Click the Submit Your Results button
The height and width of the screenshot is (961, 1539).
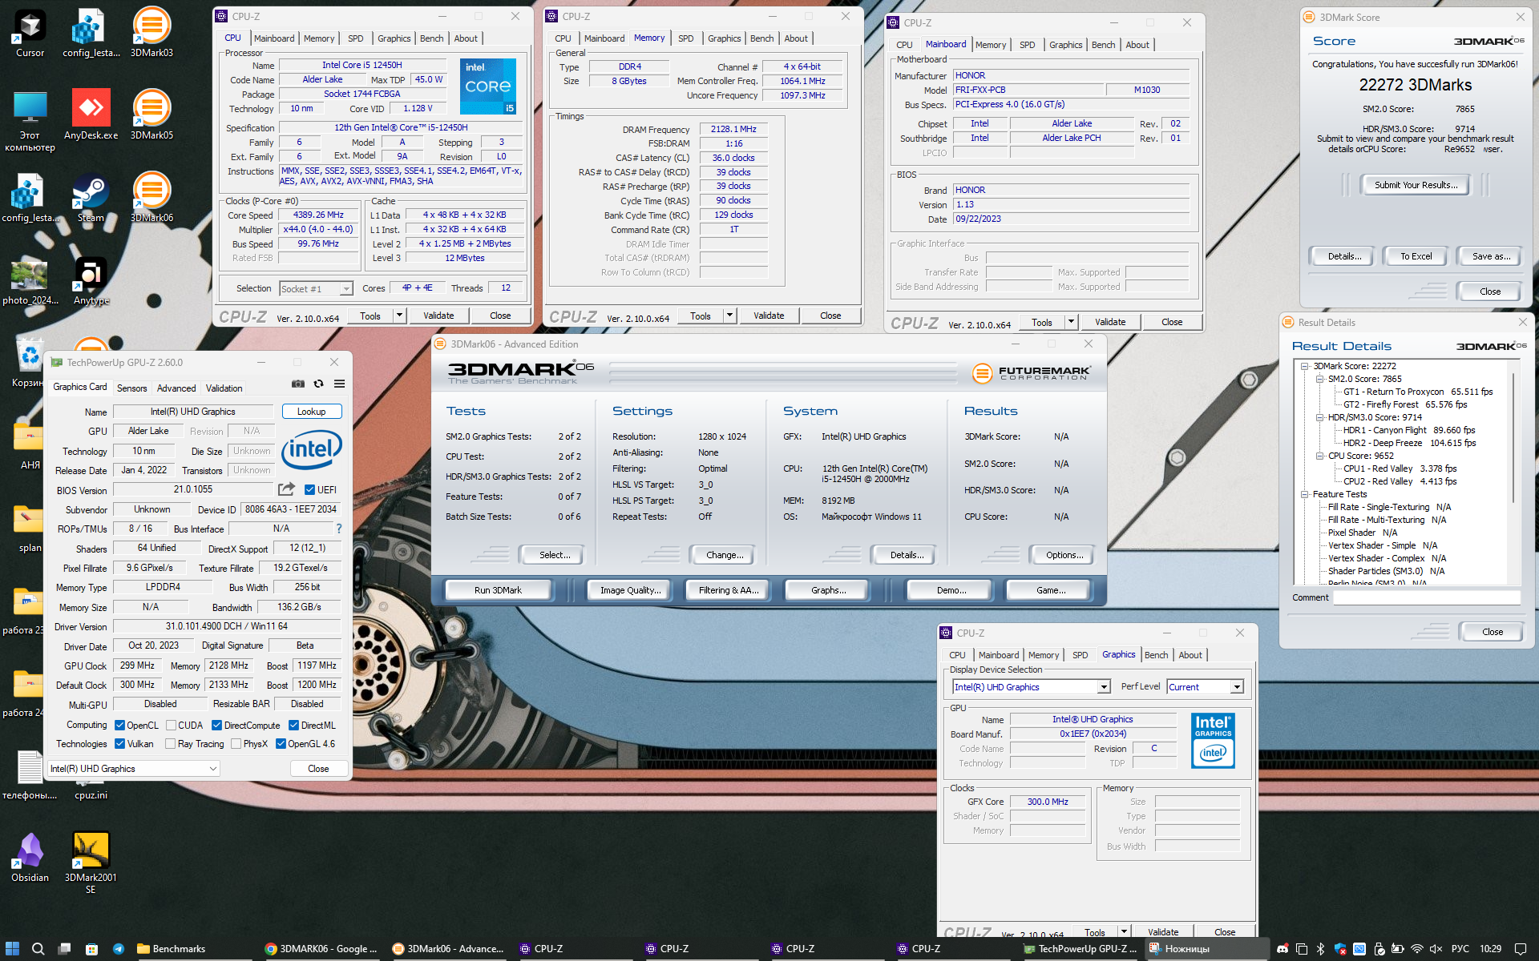(1416, 185)
